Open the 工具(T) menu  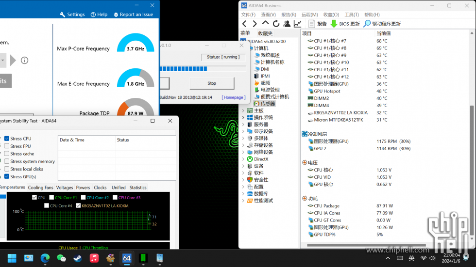(352, 15)
